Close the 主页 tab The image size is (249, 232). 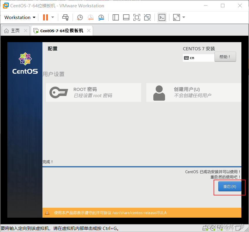click(x=25, y=30)
